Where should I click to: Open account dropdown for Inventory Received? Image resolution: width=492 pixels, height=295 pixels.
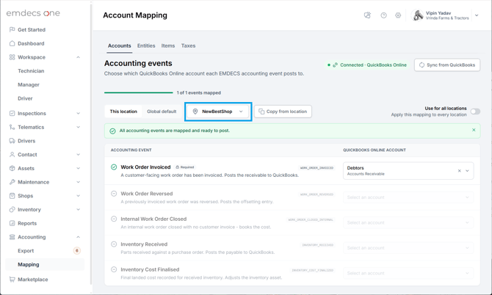(x=408, y=247)
